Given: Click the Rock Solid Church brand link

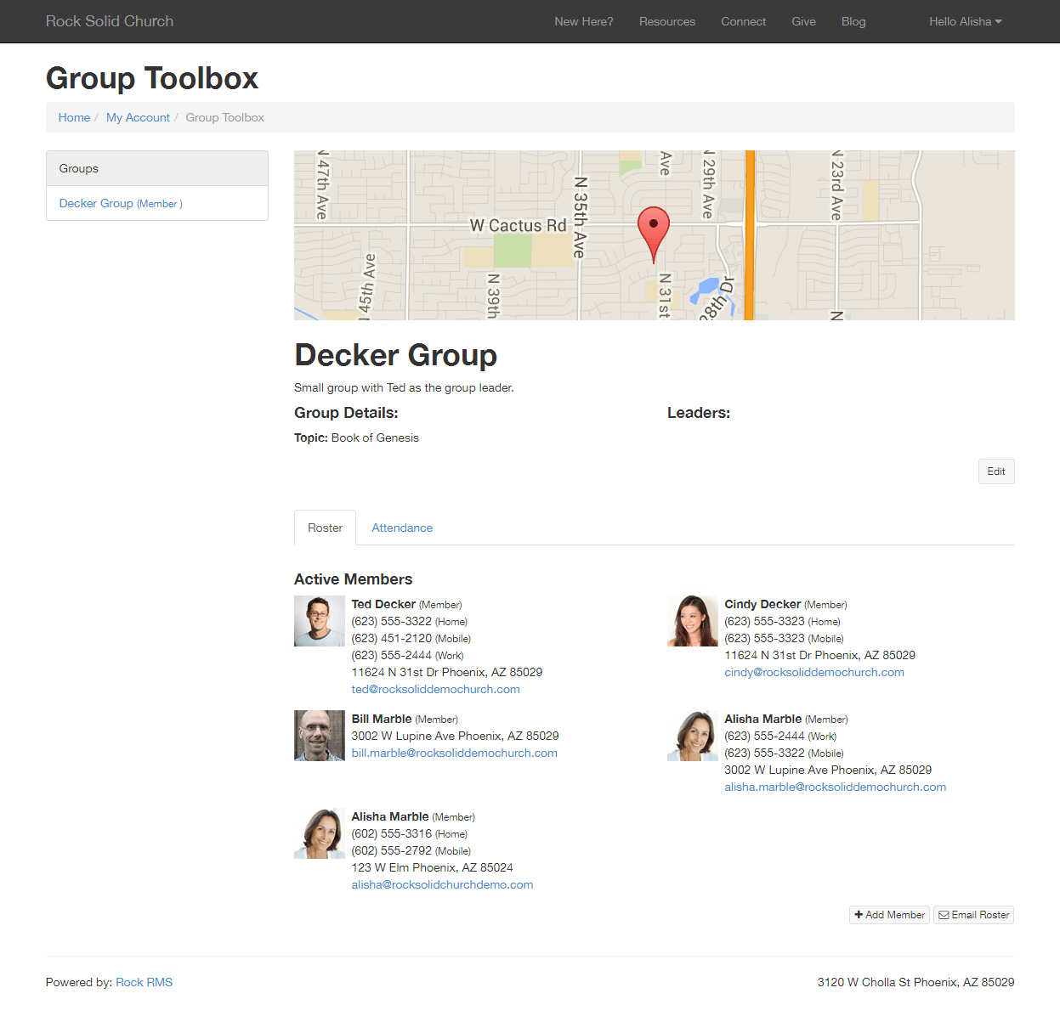Looking at the screenshot, I should (110, 21).
